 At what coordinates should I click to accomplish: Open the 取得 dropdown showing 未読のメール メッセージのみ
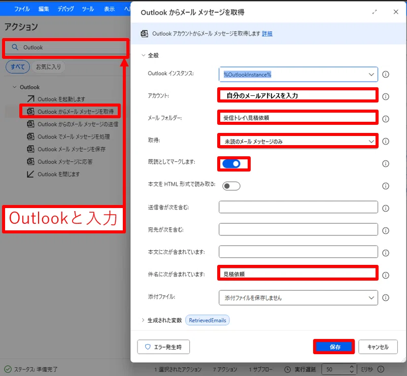click(x=371, y=142)
